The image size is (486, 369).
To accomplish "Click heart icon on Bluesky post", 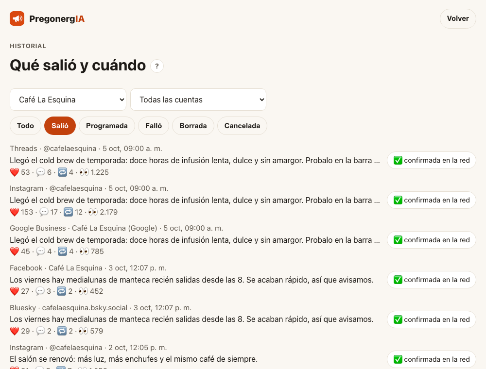I will tap(14, 331).
